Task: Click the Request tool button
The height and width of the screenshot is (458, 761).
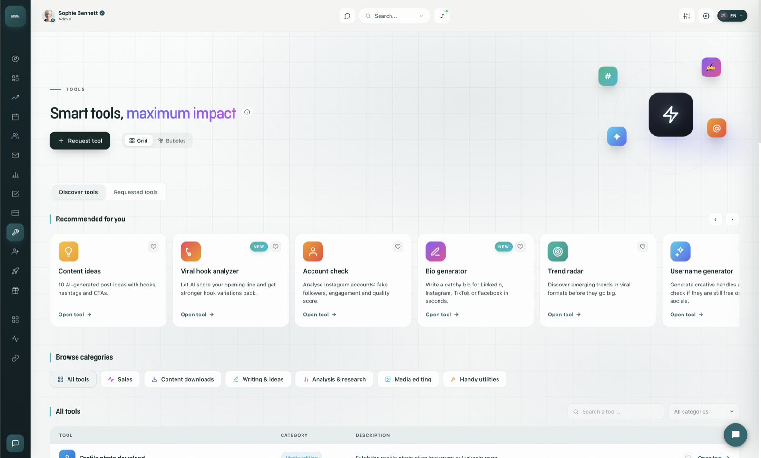Action: pos(80,141)
